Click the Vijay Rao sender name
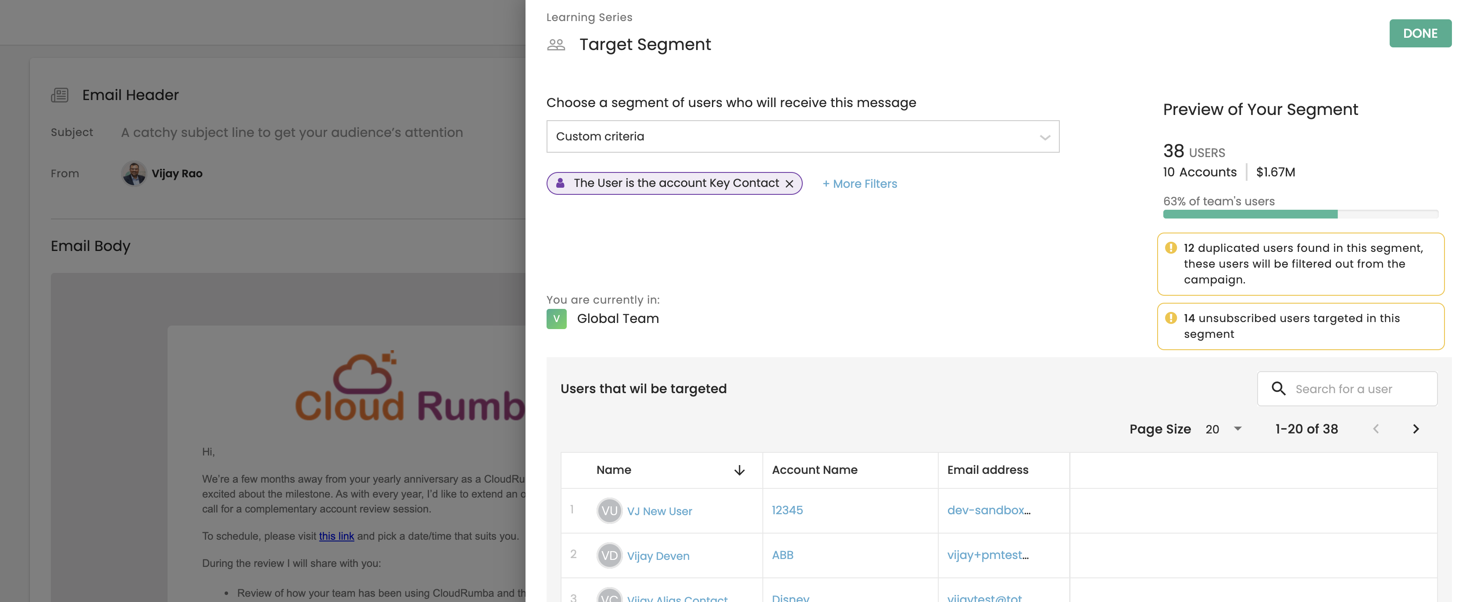 (x=177, y=173)
